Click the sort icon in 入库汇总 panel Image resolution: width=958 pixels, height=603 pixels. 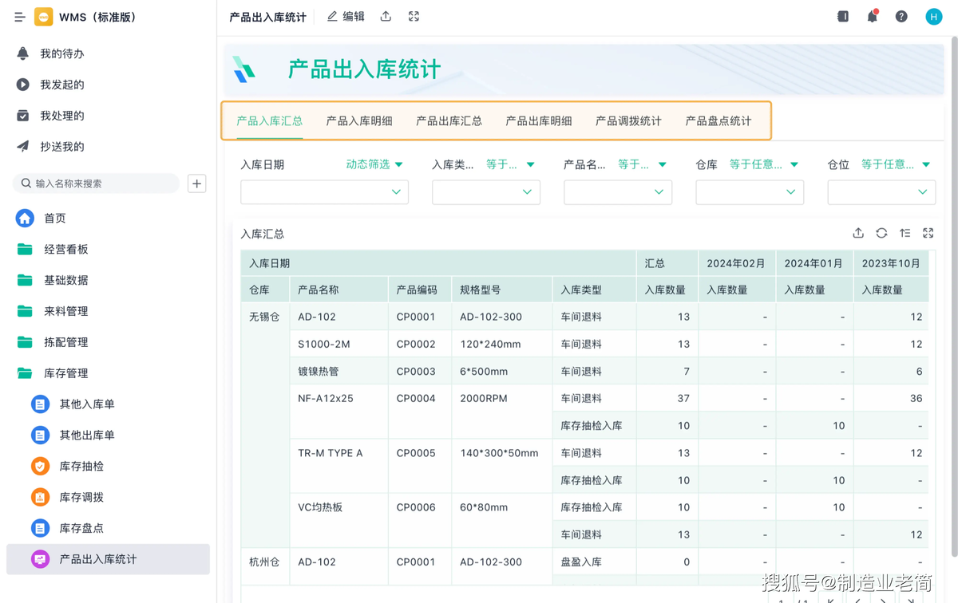(x=905, y=233)
